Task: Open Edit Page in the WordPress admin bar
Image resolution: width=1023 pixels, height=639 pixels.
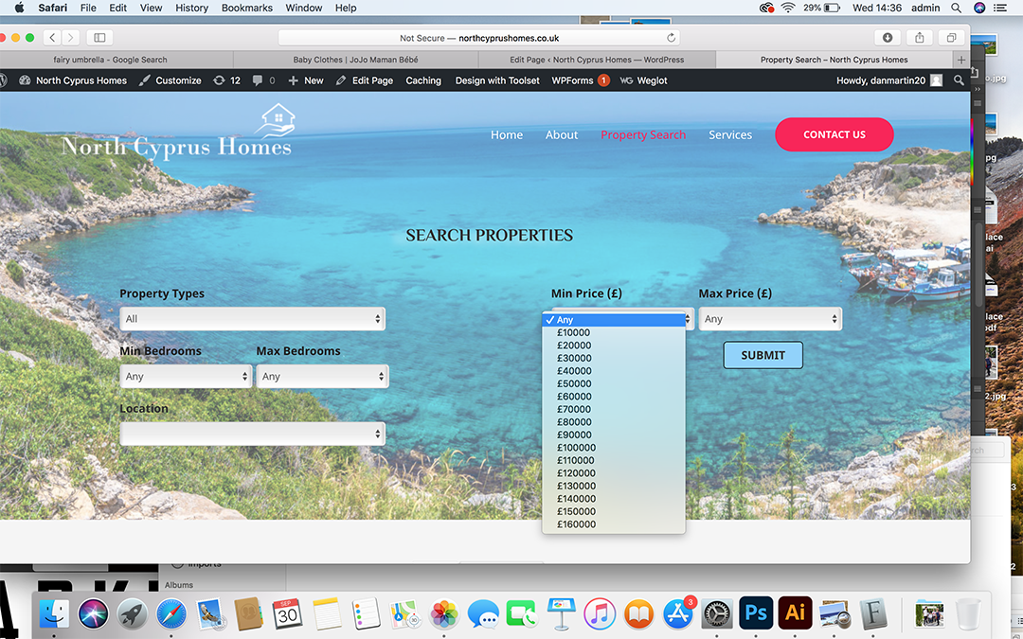Action: [x=365, y=80]
